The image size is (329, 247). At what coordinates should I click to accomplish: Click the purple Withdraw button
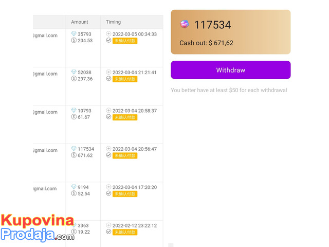231,70
